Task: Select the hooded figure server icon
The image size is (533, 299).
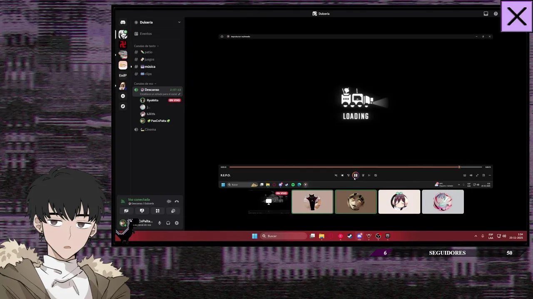Action: click(x=123, y=86)
